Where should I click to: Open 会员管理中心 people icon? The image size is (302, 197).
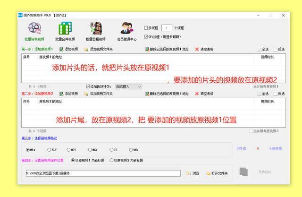[127, 28]
